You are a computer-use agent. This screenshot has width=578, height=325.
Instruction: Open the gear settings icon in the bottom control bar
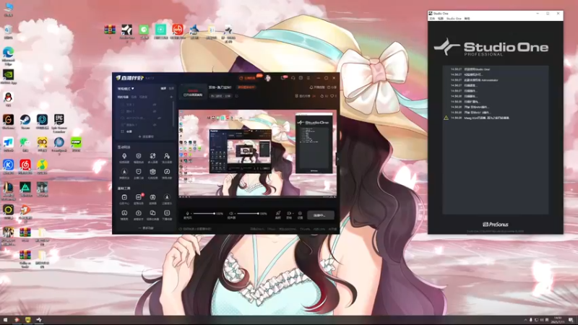tap(300, 214)
